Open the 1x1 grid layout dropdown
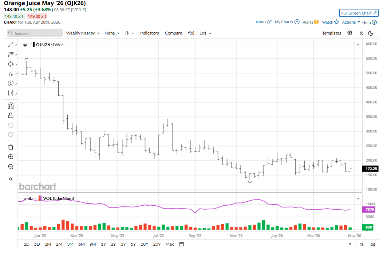The height and width of the screenshot is (258, 387). (x=205, y=33)
